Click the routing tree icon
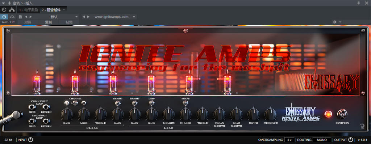371x144 pixels. click(x=12, y=10)
